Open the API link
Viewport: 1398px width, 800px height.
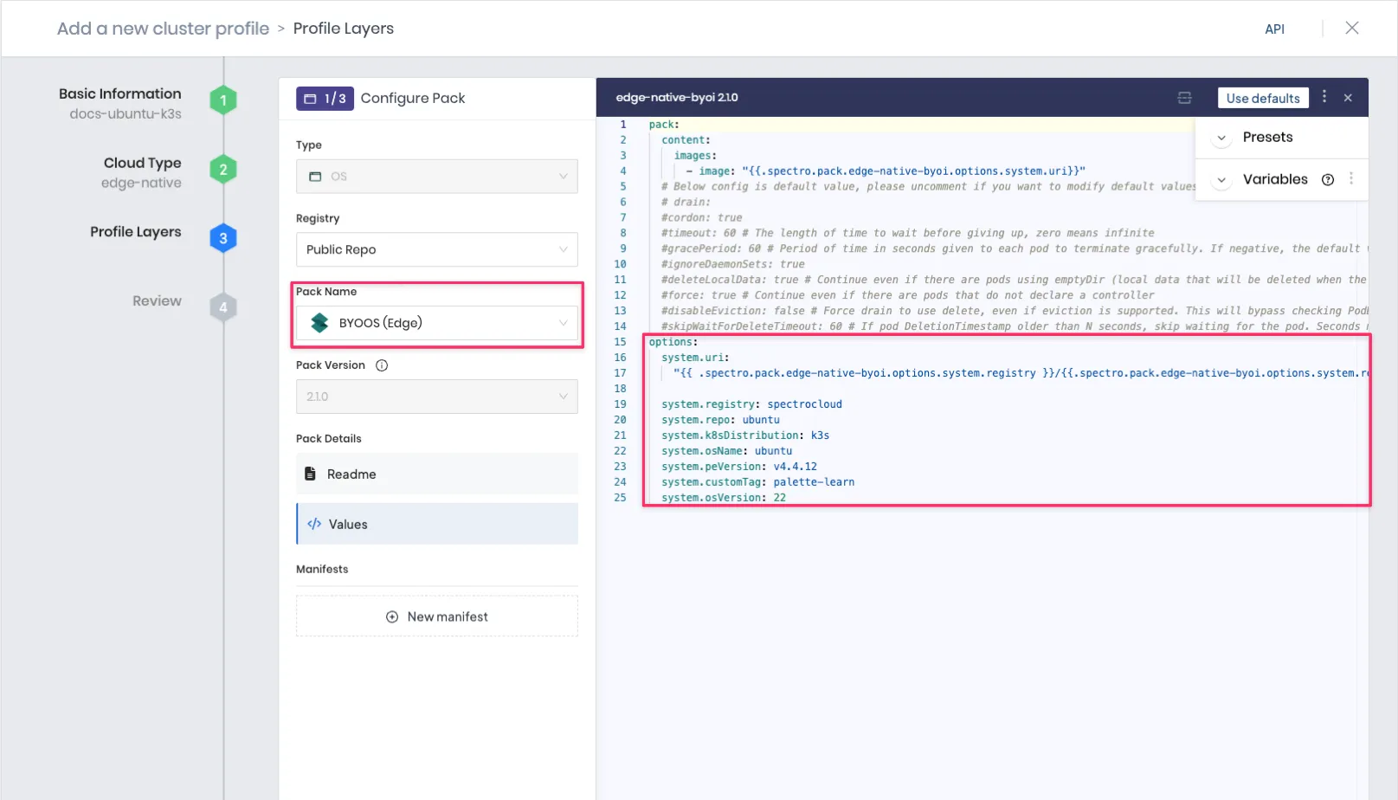click(x=1274, y=29)
